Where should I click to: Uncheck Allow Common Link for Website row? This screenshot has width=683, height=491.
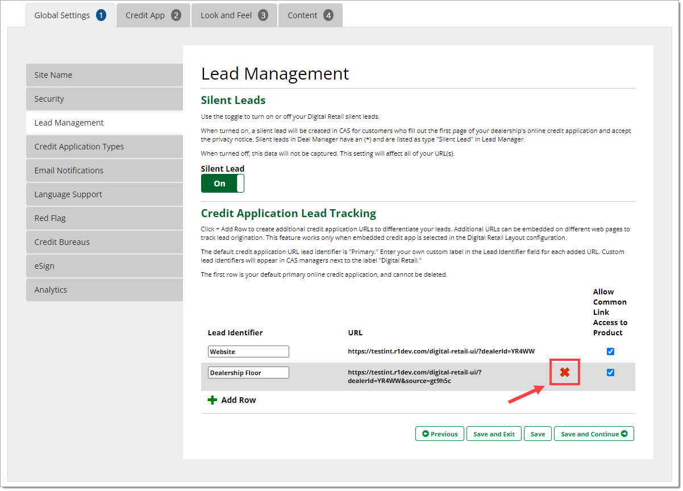pos(610,351)
